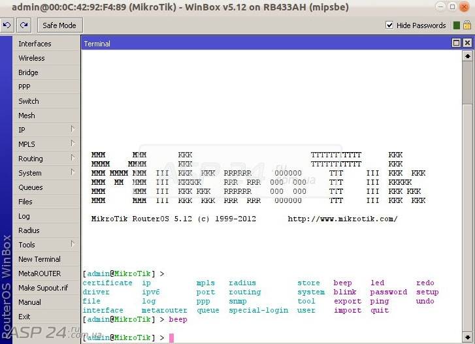475x344 pixels.
Task: Click the Redo arrow icon
Action: (x=24, y=25)
